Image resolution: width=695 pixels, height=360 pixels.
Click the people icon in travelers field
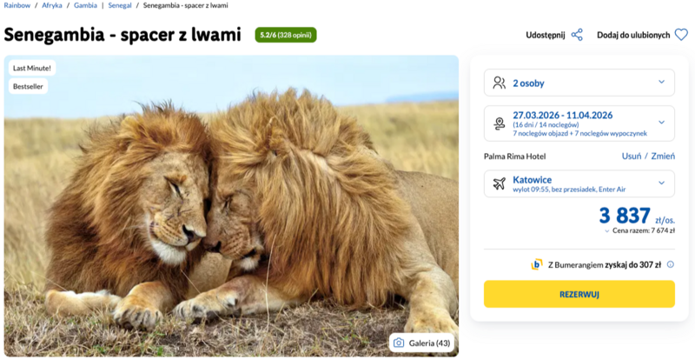click(499, 83)
